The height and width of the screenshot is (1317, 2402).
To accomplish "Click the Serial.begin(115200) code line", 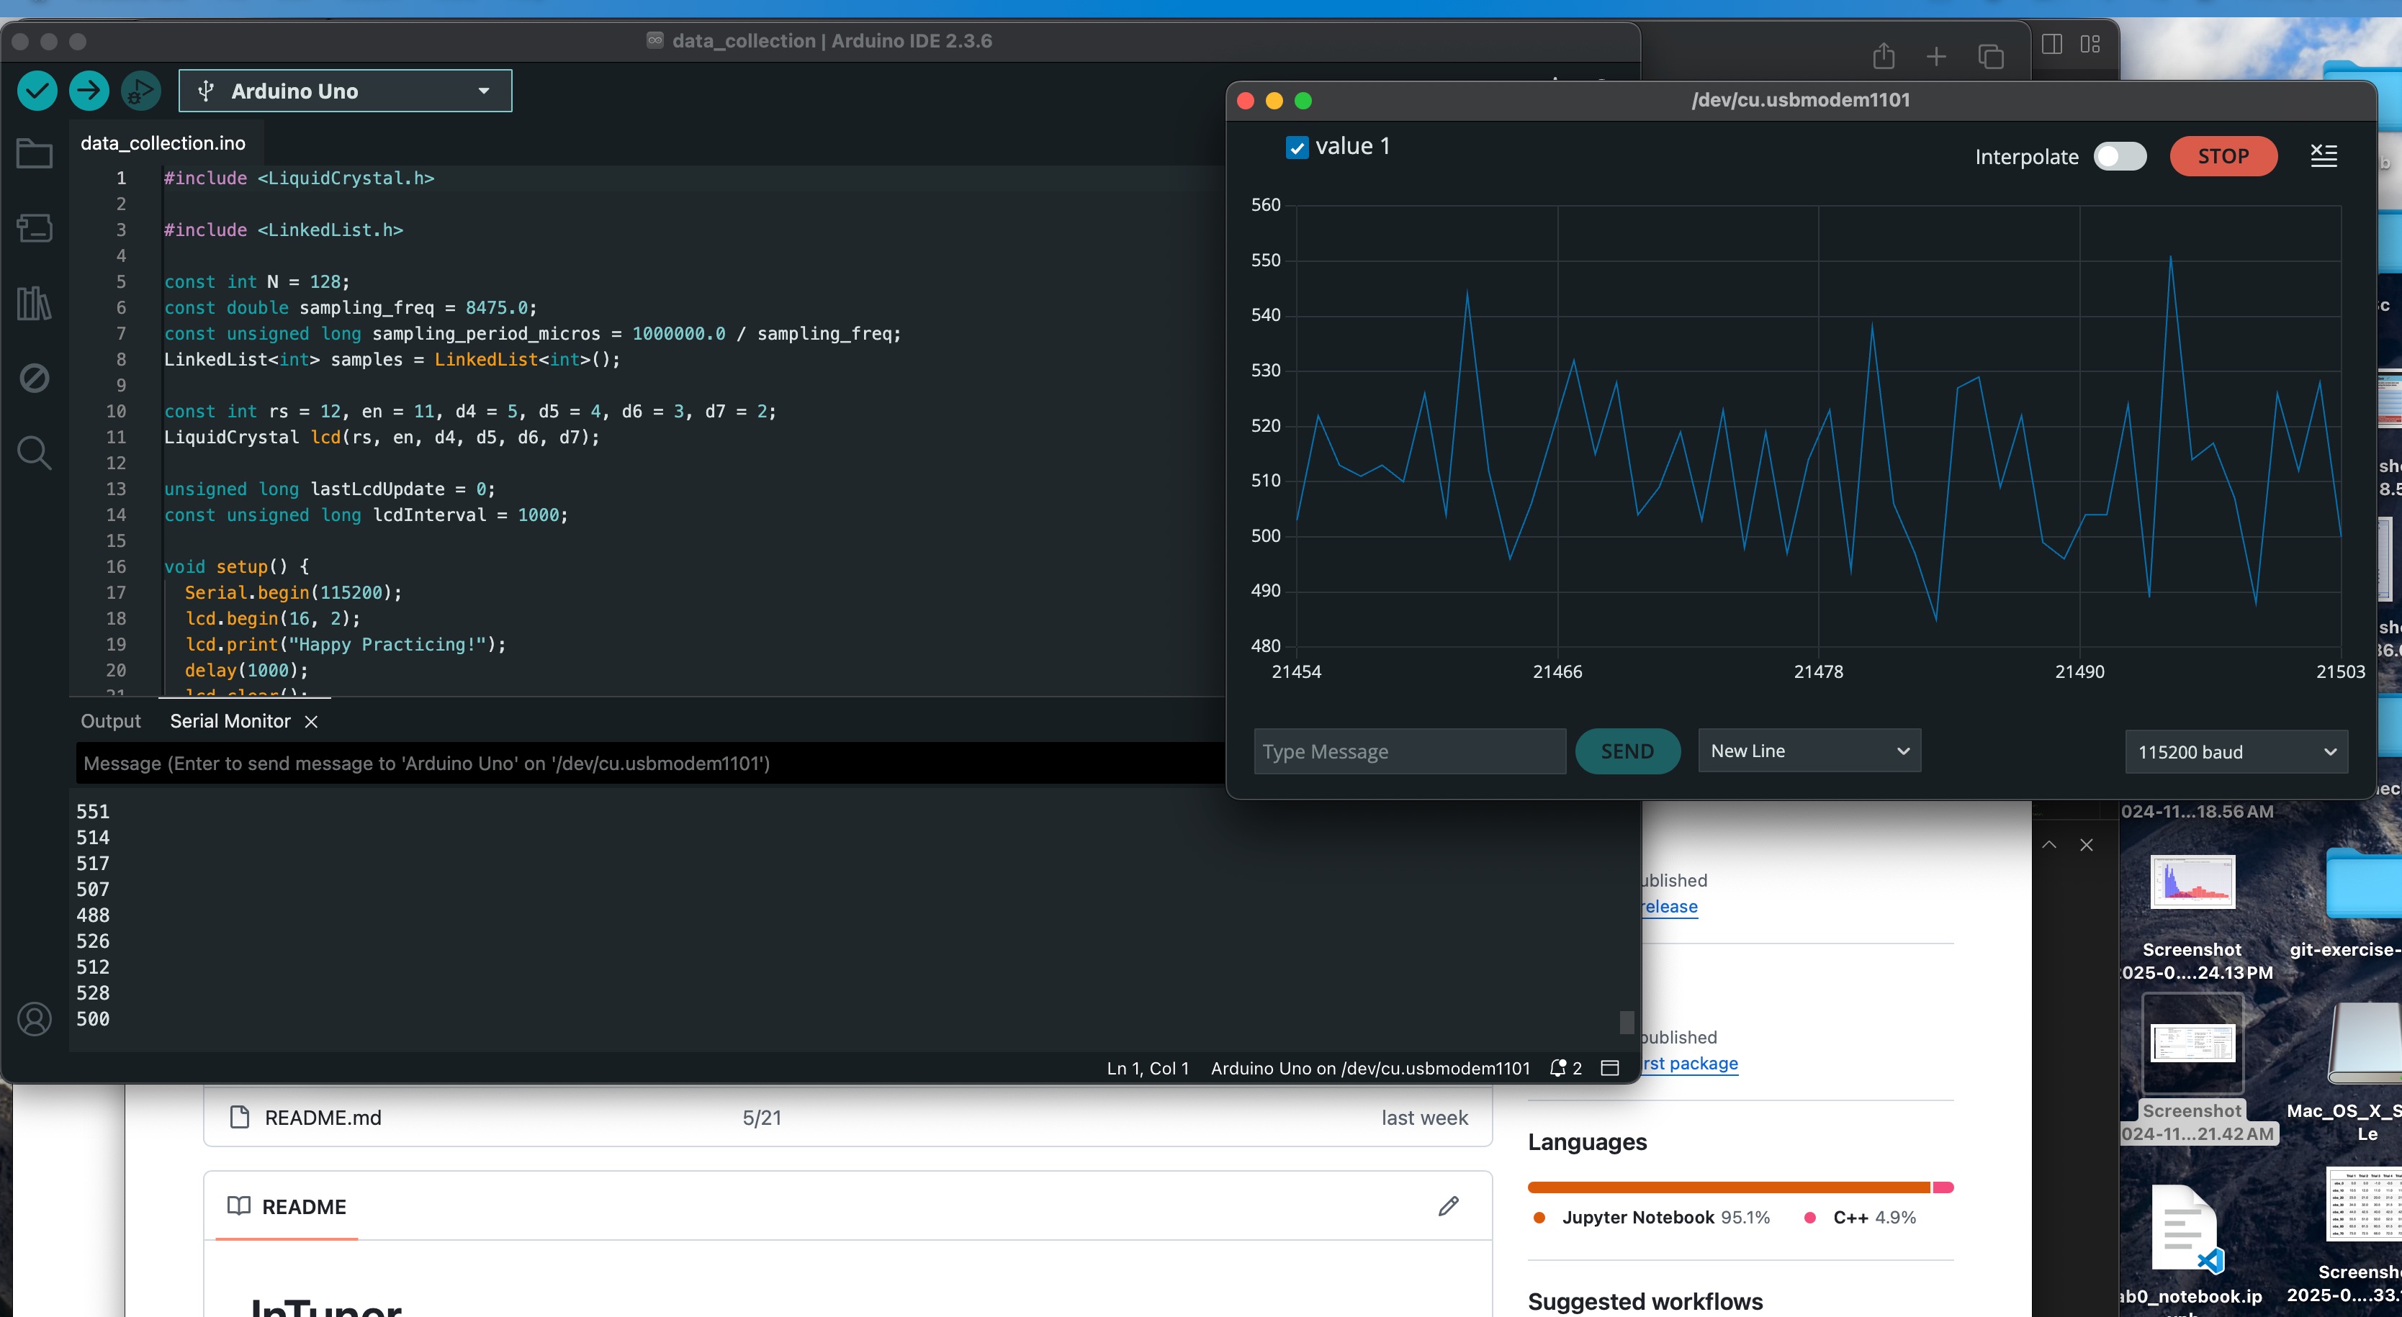I will [x=293, y=592].
